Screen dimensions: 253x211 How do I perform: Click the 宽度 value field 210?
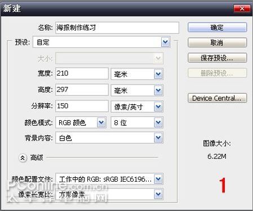coord(82,73)
